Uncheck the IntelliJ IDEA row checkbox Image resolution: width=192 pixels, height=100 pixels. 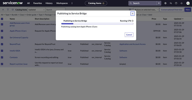2,51
